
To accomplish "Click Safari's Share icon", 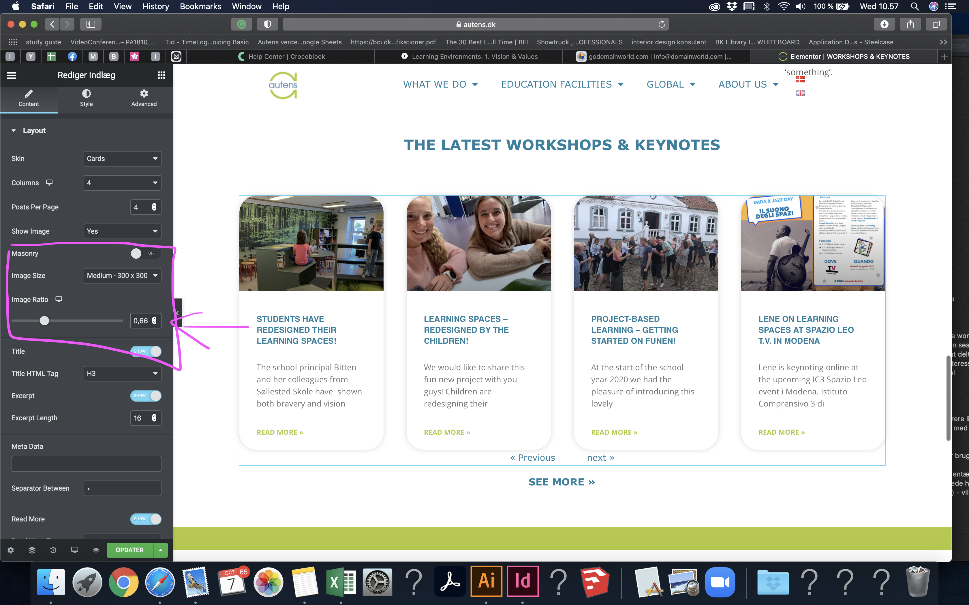I will pyautogui.click(x=910, y=24).
